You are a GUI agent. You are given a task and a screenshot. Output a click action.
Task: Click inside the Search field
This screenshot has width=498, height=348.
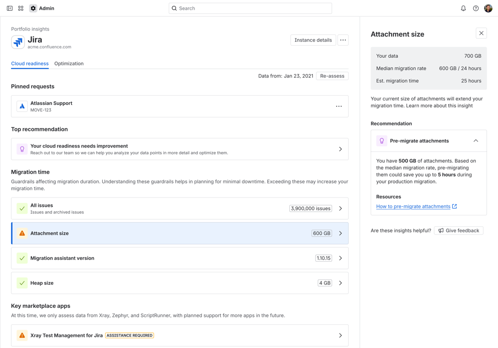click(250, 8)
